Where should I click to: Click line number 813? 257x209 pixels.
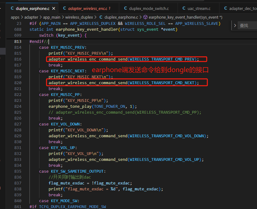pyautogui.click(x=18, y=41)
